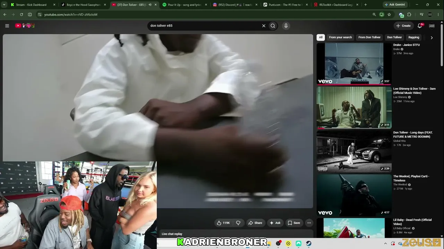Viewport: 444px width, 249px height.
Task: Launch Steam from the taskbar
Action: [x=309, y=243]
